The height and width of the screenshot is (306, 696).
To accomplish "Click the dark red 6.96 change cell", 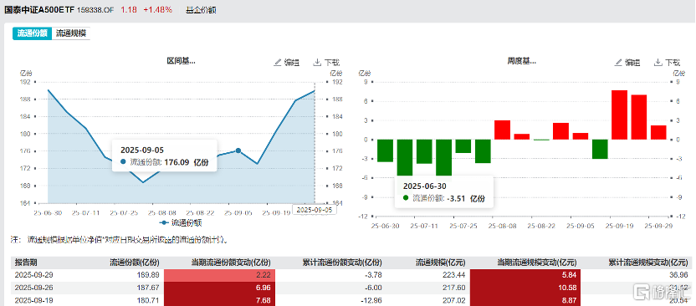I will pos(220,288).
